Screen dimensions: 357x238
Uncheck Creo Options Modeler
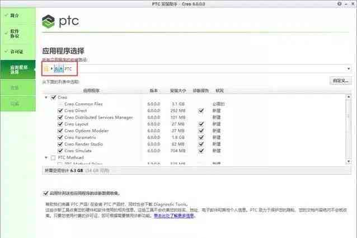click(60, 130)
